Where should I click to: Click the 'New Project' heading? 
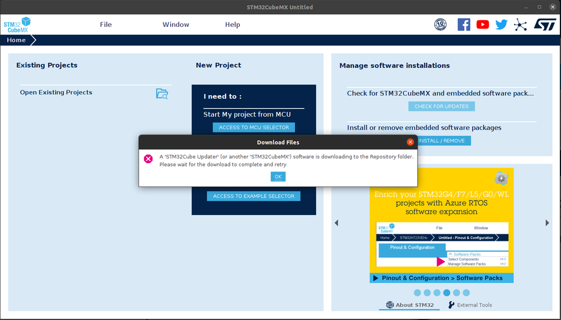218,66
